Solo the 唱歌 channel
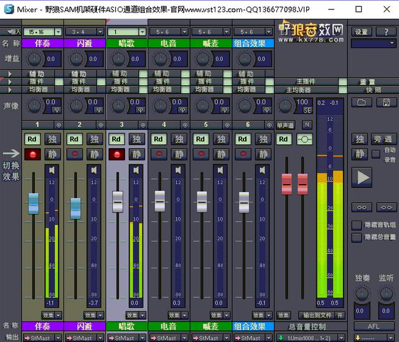This screenshot has width=399, height=342. point(137,139)
